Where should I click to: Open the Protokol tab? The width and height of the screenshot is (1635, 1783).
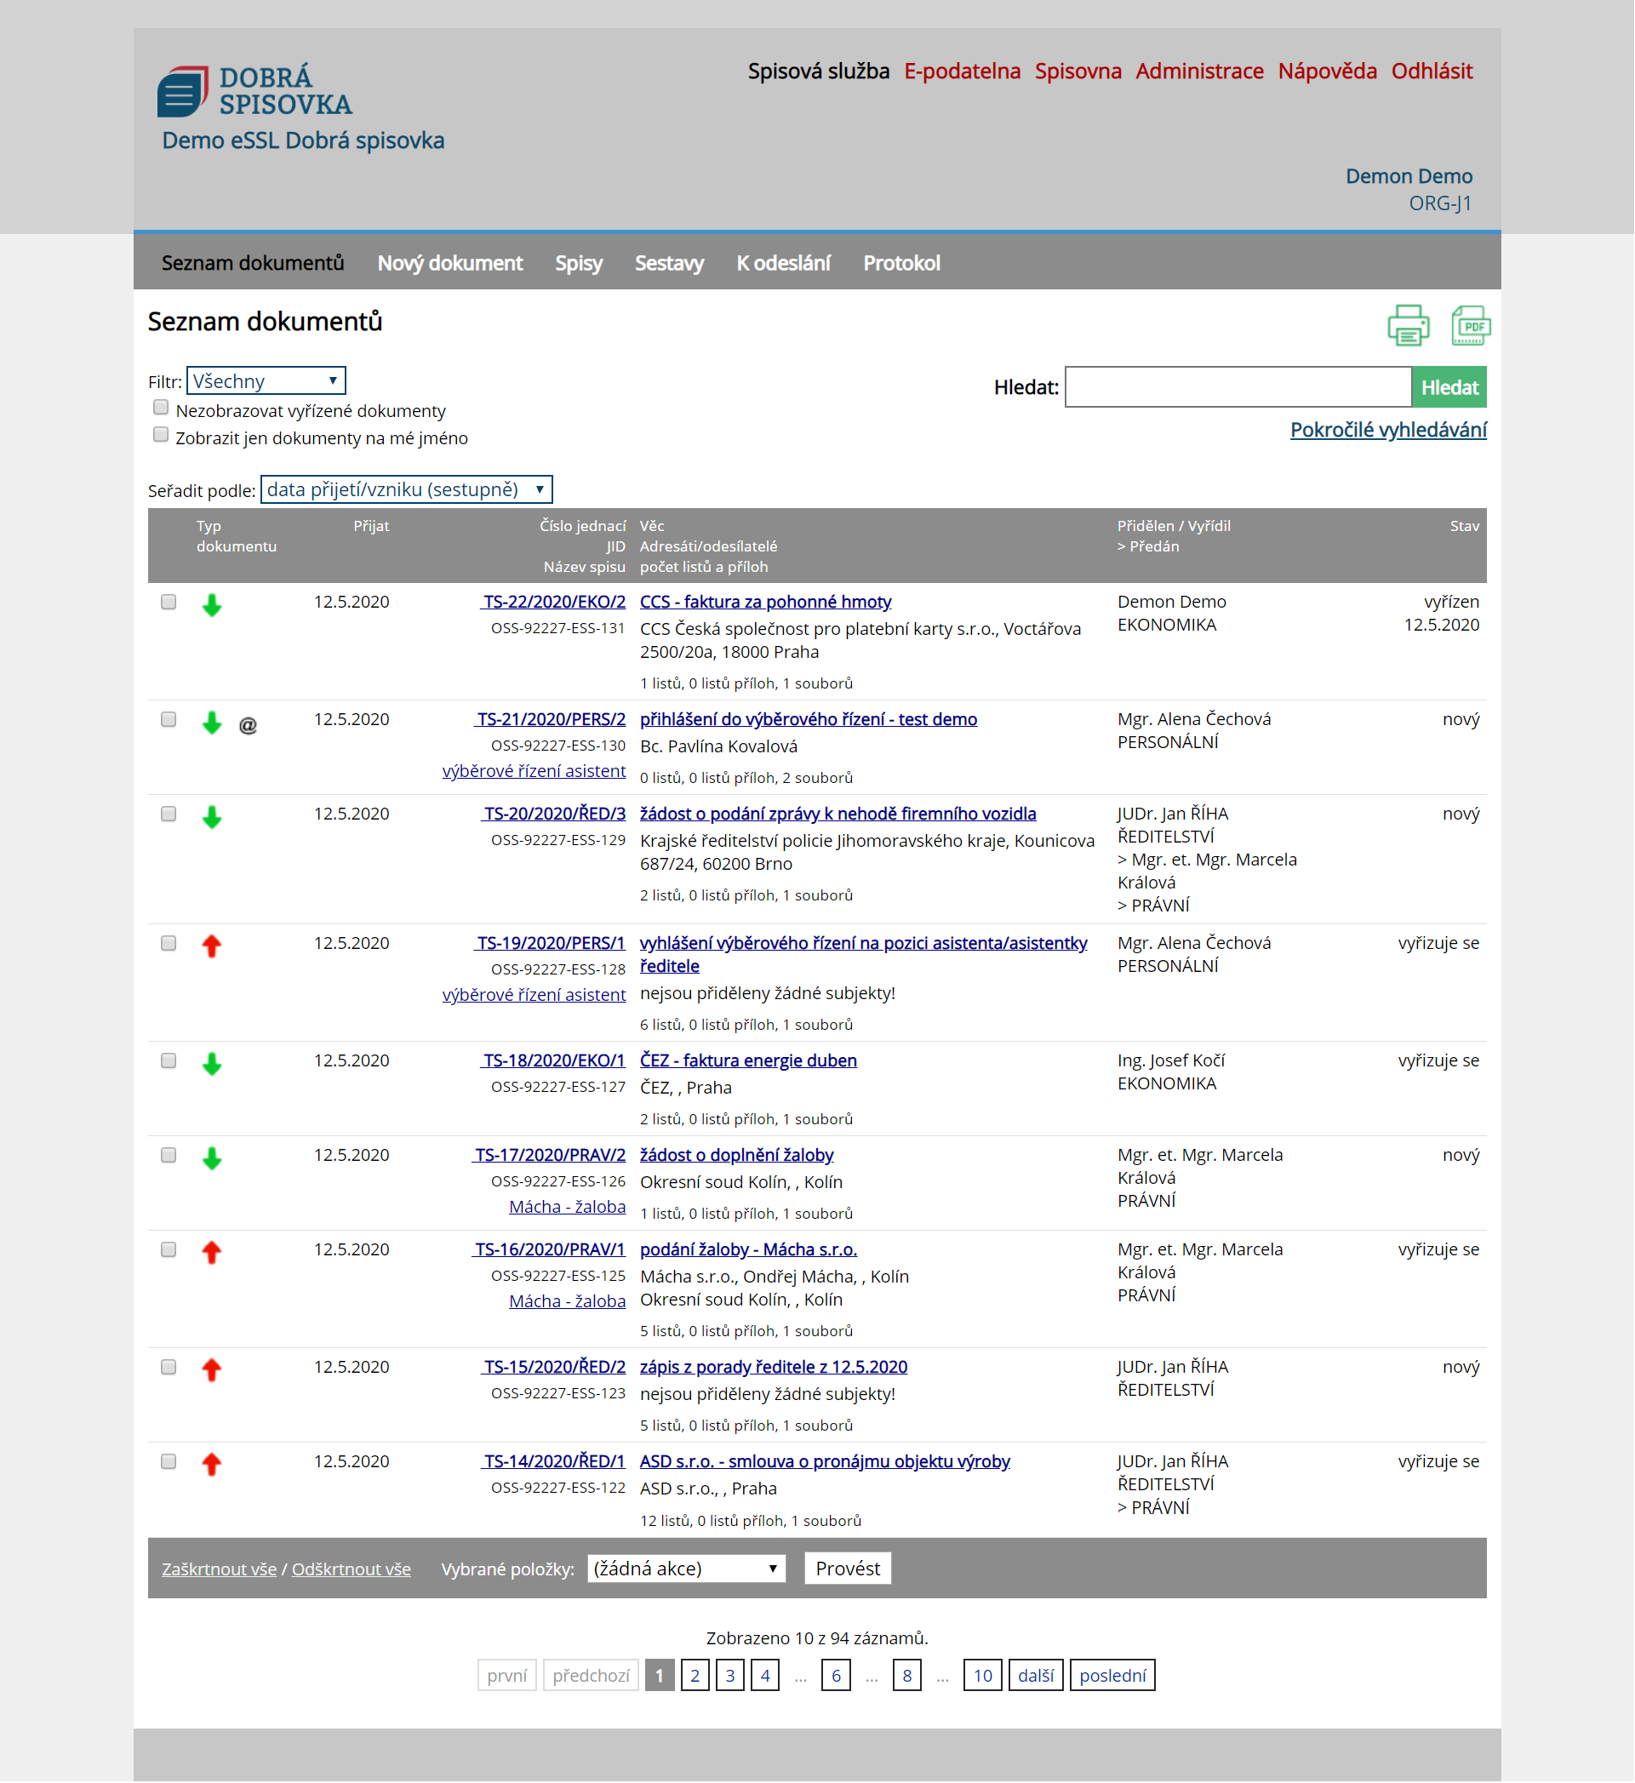(x=902, y=264)
